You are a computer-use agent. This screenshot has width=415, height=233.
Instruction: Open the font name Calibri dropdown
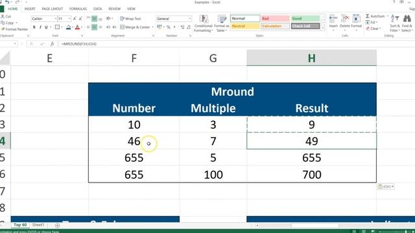click(56, 19)
